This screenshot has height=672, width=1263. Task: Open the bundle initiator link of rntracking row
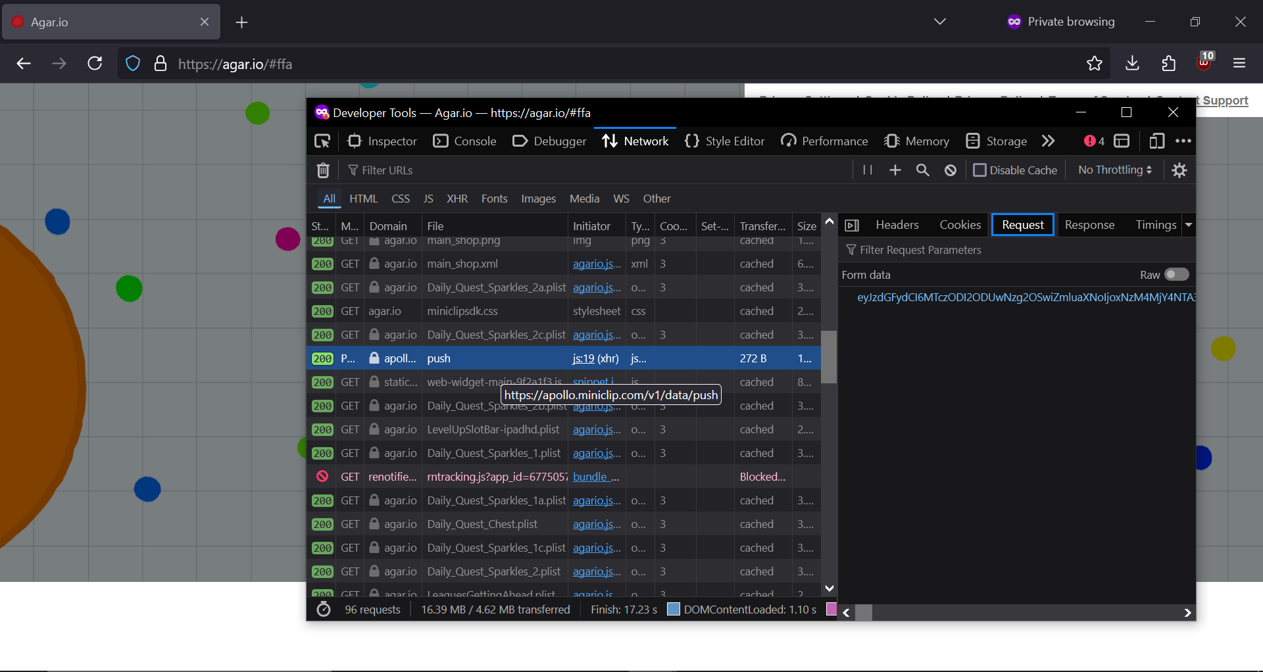tap(596, 477)
